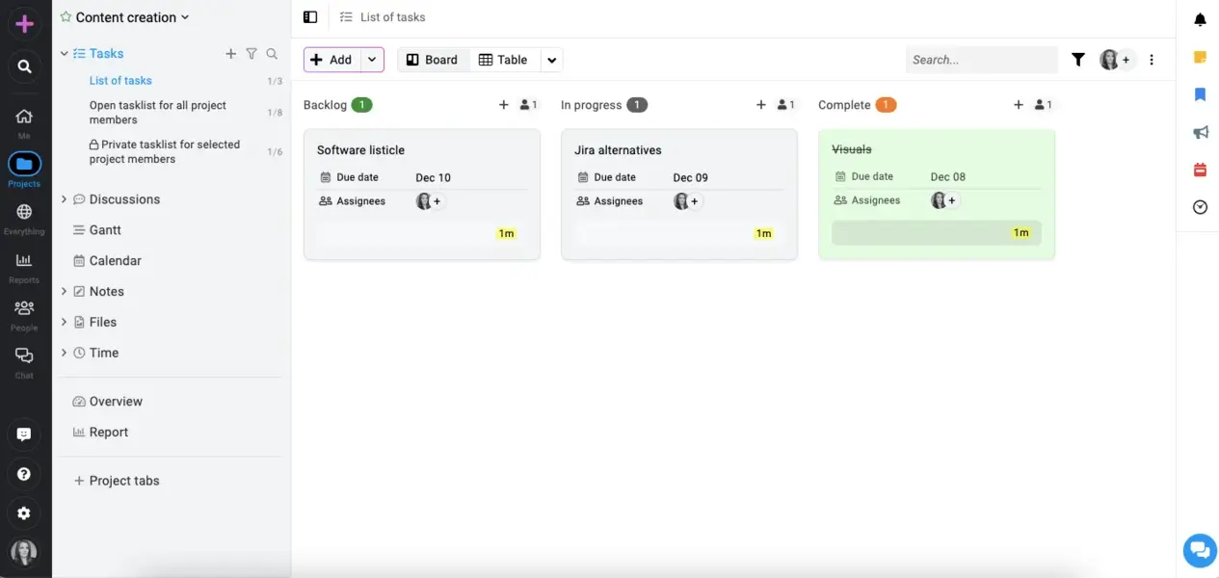This screenshot has height=578, width=1219.
Task: Open the Calendar tab
Action: pos(115,261)
